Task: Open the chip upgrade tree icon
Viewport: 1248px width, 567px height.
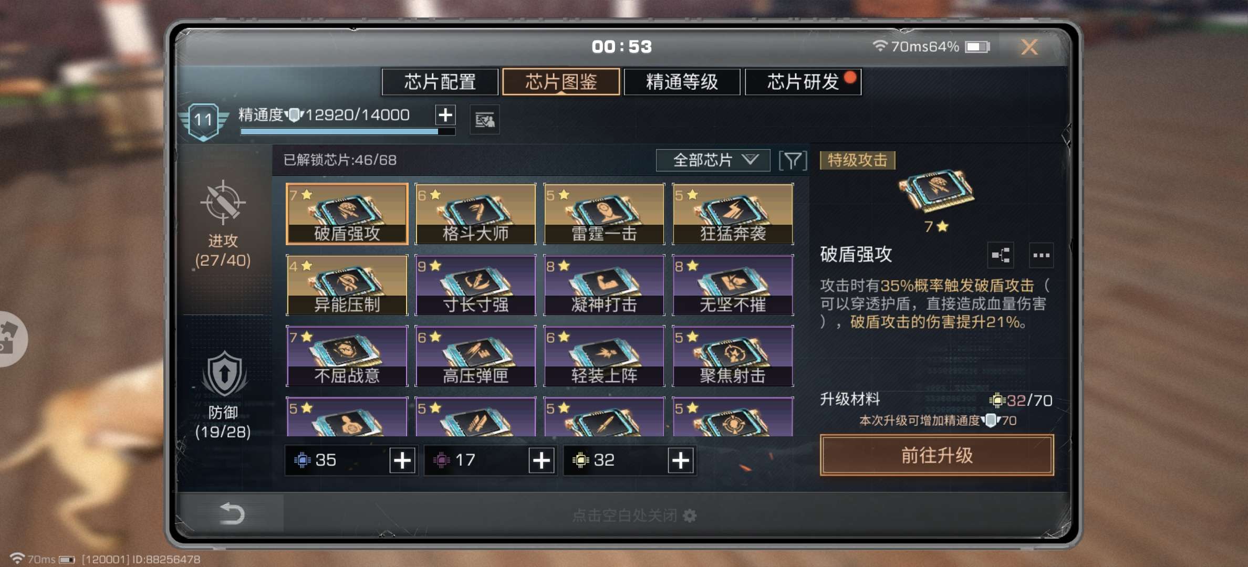Action: (1001, 256)
